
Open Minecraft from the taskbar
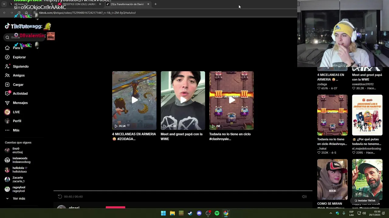[x=181, y=213]
